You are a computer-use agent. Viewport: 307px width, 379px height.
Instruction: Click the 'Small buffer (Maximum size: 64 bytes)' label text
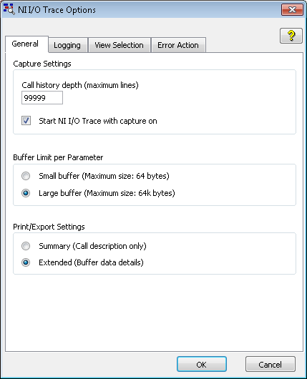(104, 176)
